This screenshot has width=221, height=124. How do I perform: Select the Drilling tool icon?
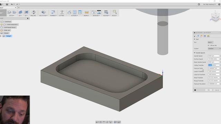tap(33, 12)
